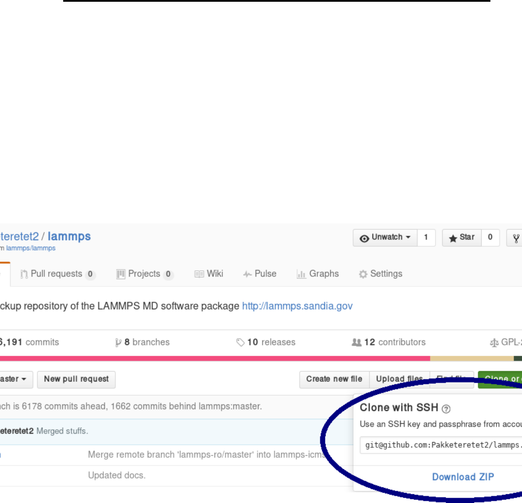Image resolution: width=522 pixels, height=503 pixels.
Task: Click the Projects count badge 0
Action: click(168, 274)
